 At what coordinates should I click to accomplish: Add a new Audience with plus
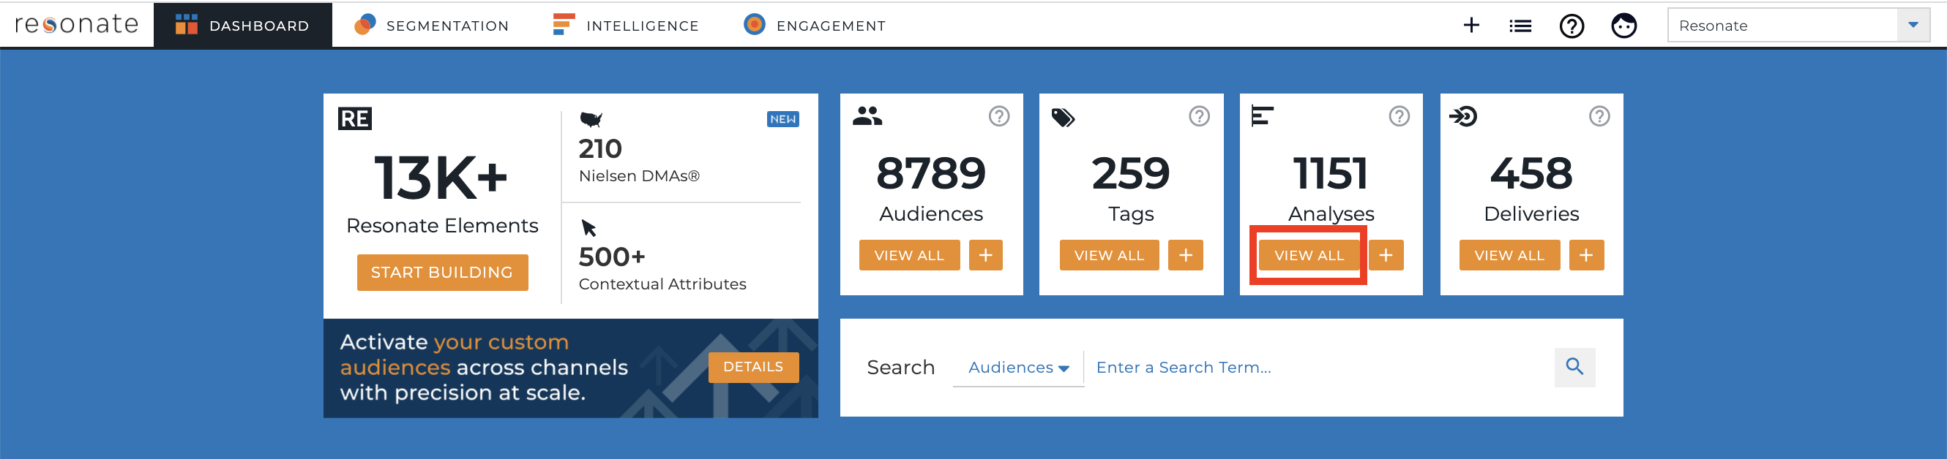(986, 255)
